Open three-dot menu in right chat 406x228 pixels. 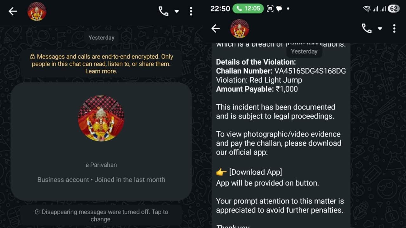click(x=394, y=28)
